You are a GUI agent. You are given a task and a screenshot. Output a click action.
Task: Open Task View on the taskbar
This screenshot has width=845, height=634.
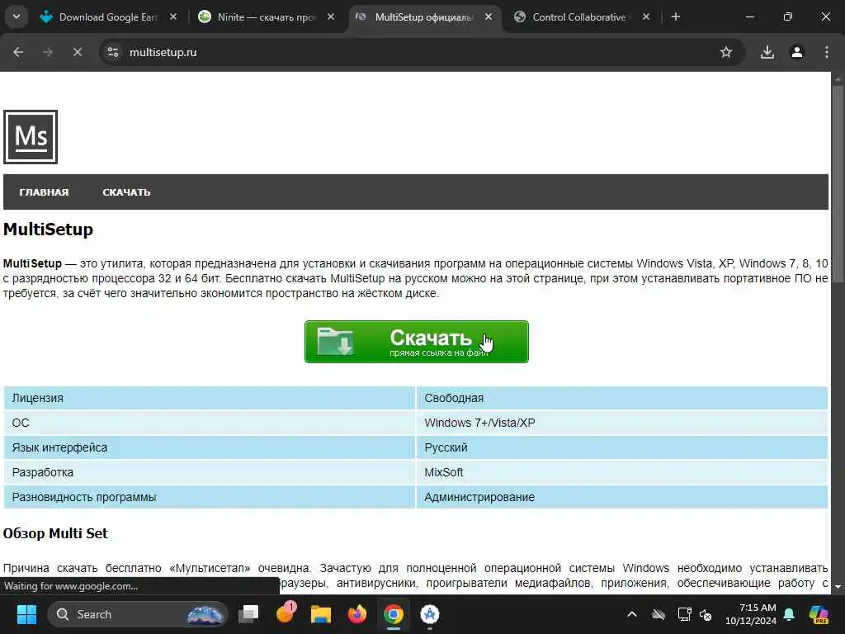[249, 614]
